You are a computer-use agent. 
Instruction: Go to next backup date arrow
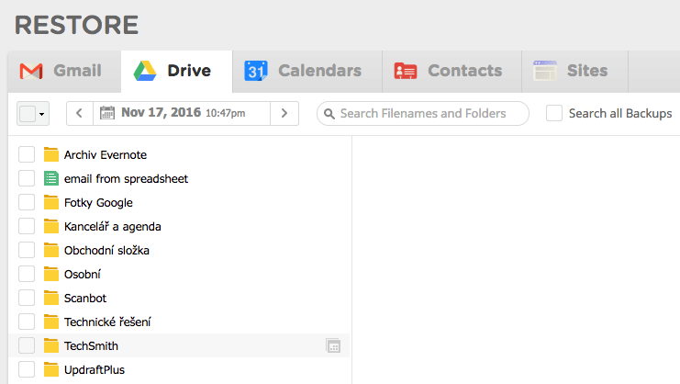[x=284, y=113]
